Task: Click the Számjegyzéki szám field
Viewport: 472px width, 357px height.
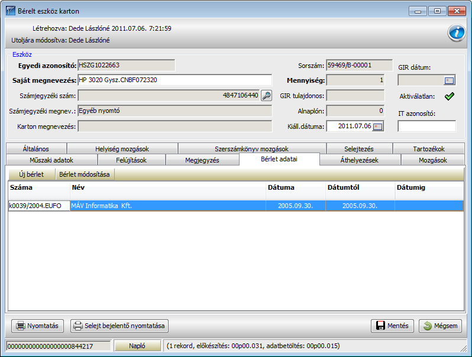Action: point(169,96)
